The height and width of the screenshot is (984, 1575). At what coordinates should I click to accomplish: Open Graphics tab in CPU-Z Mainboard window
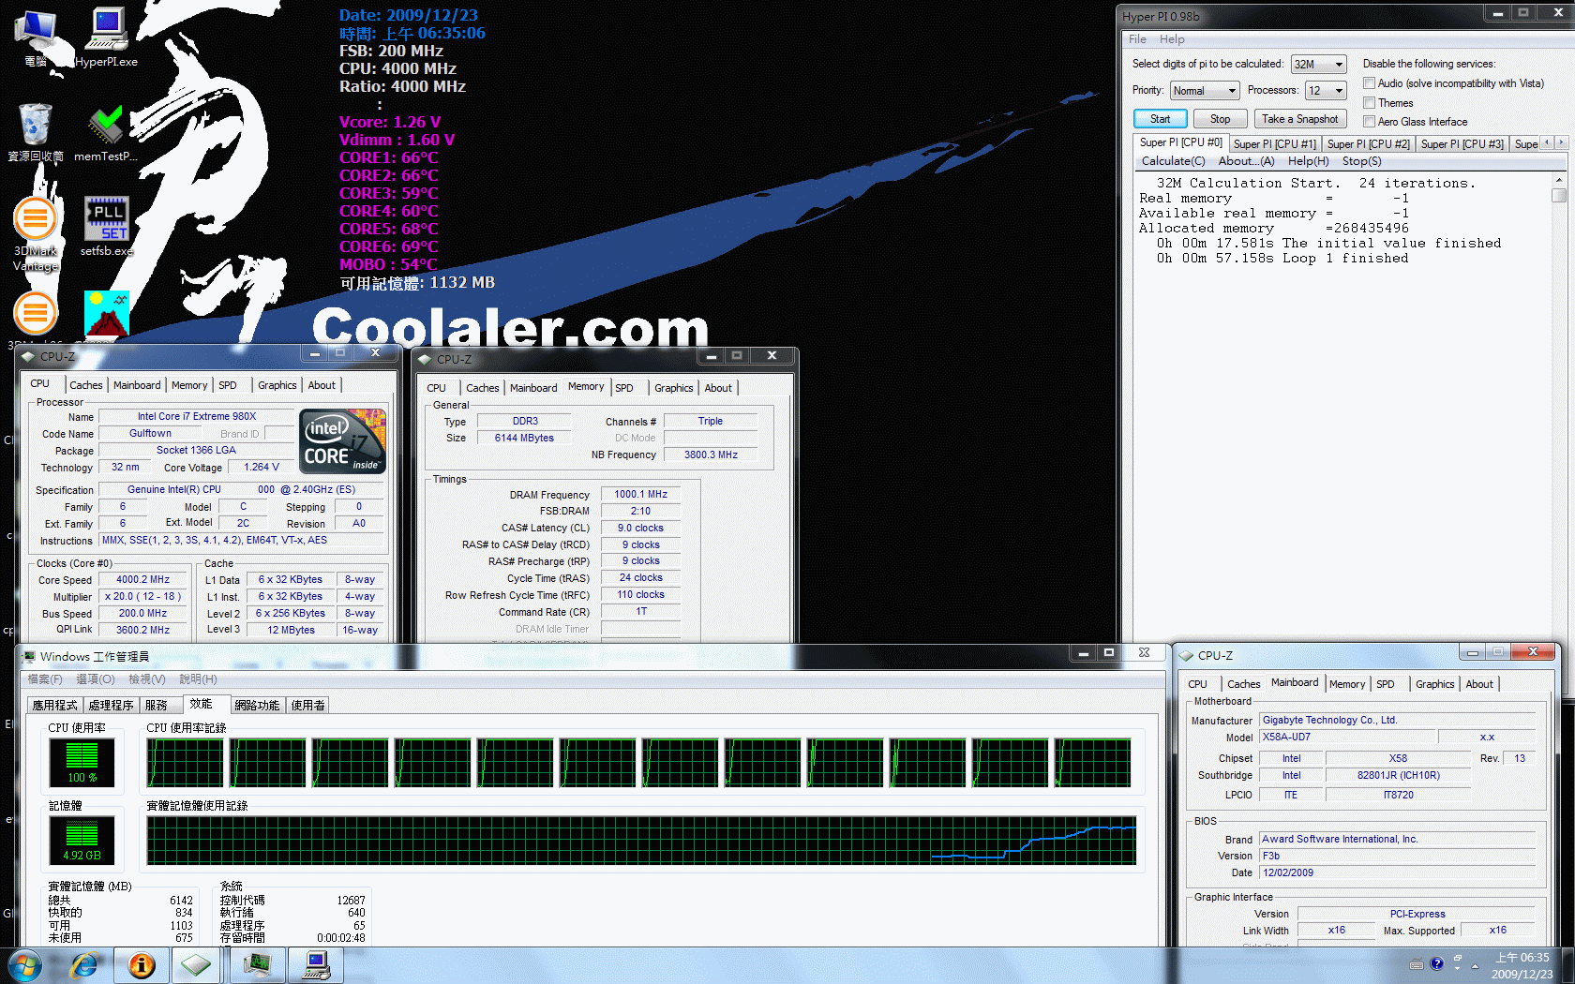1435,684
